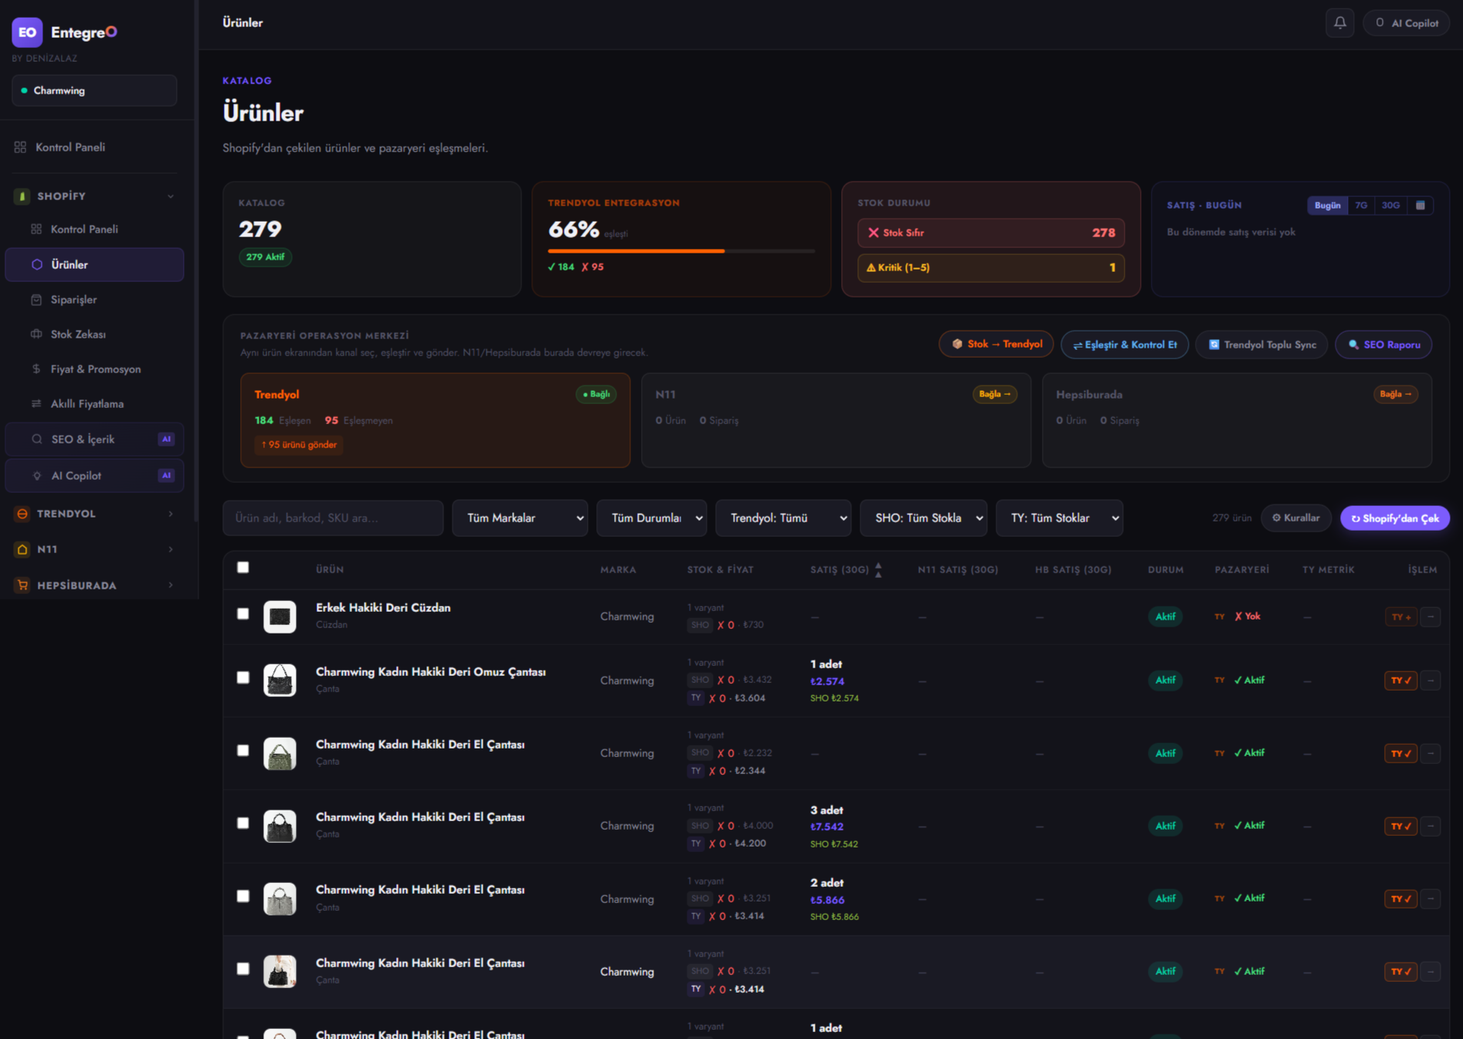
Task: Click the calendar icon in sales card
Action: tap(1420, 205)
